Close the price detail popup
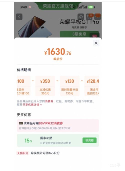 coord(96,43)
